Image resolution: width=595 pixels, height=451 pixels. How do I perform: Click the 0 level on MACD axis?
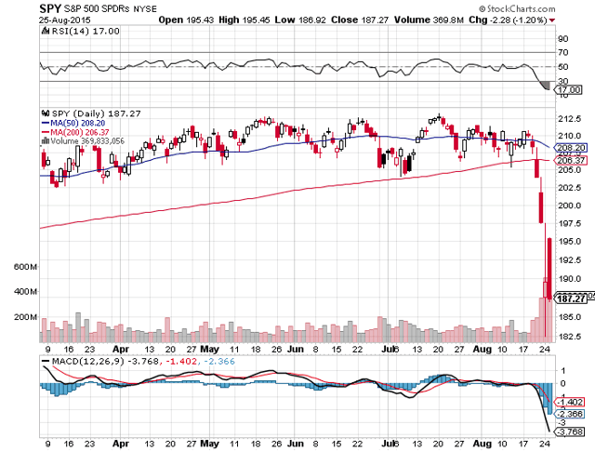562,383
